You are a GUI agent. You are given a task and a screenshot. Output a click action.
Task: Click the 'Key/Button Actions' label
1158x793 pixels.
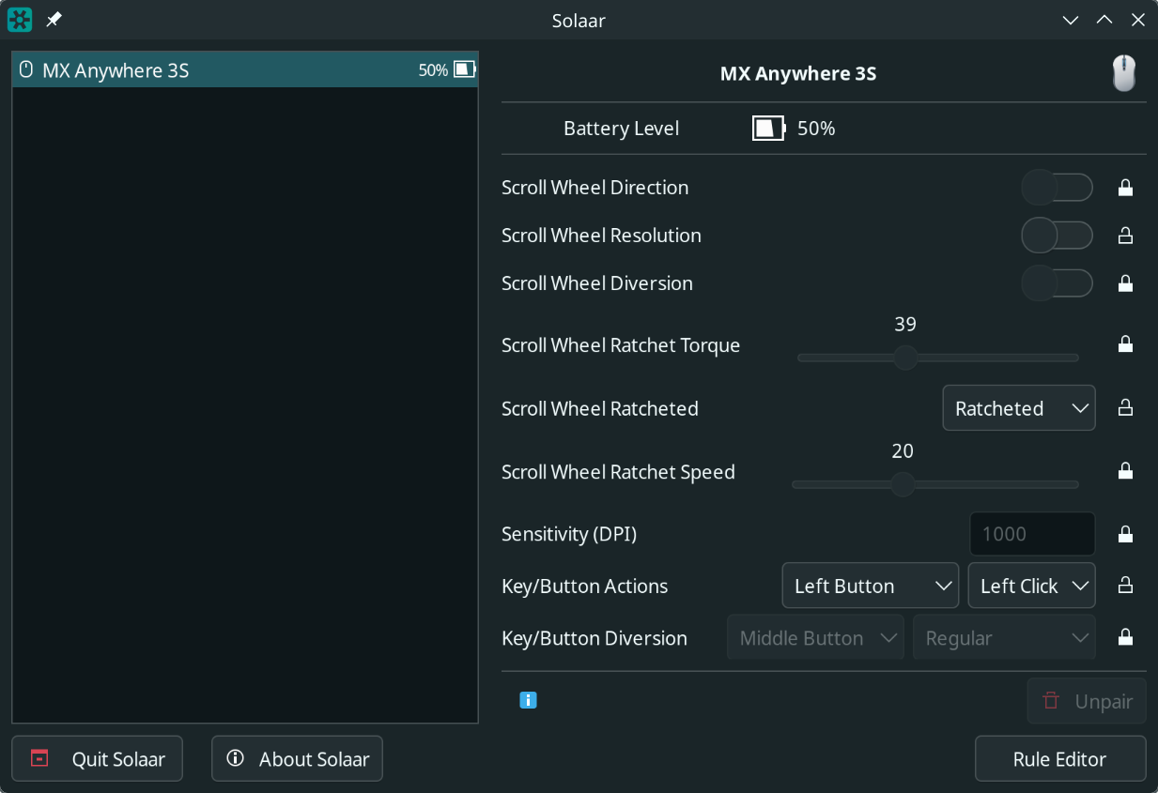point(585,586)
